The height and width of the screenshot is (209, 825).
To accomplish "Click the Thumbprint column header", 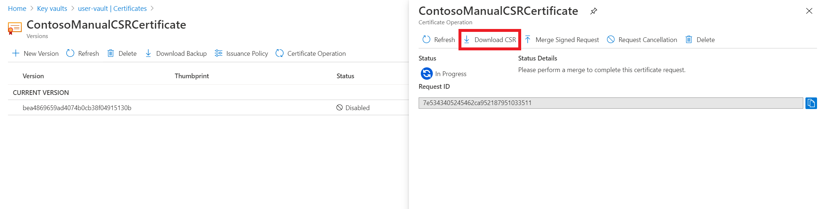I will pos(192,76).
